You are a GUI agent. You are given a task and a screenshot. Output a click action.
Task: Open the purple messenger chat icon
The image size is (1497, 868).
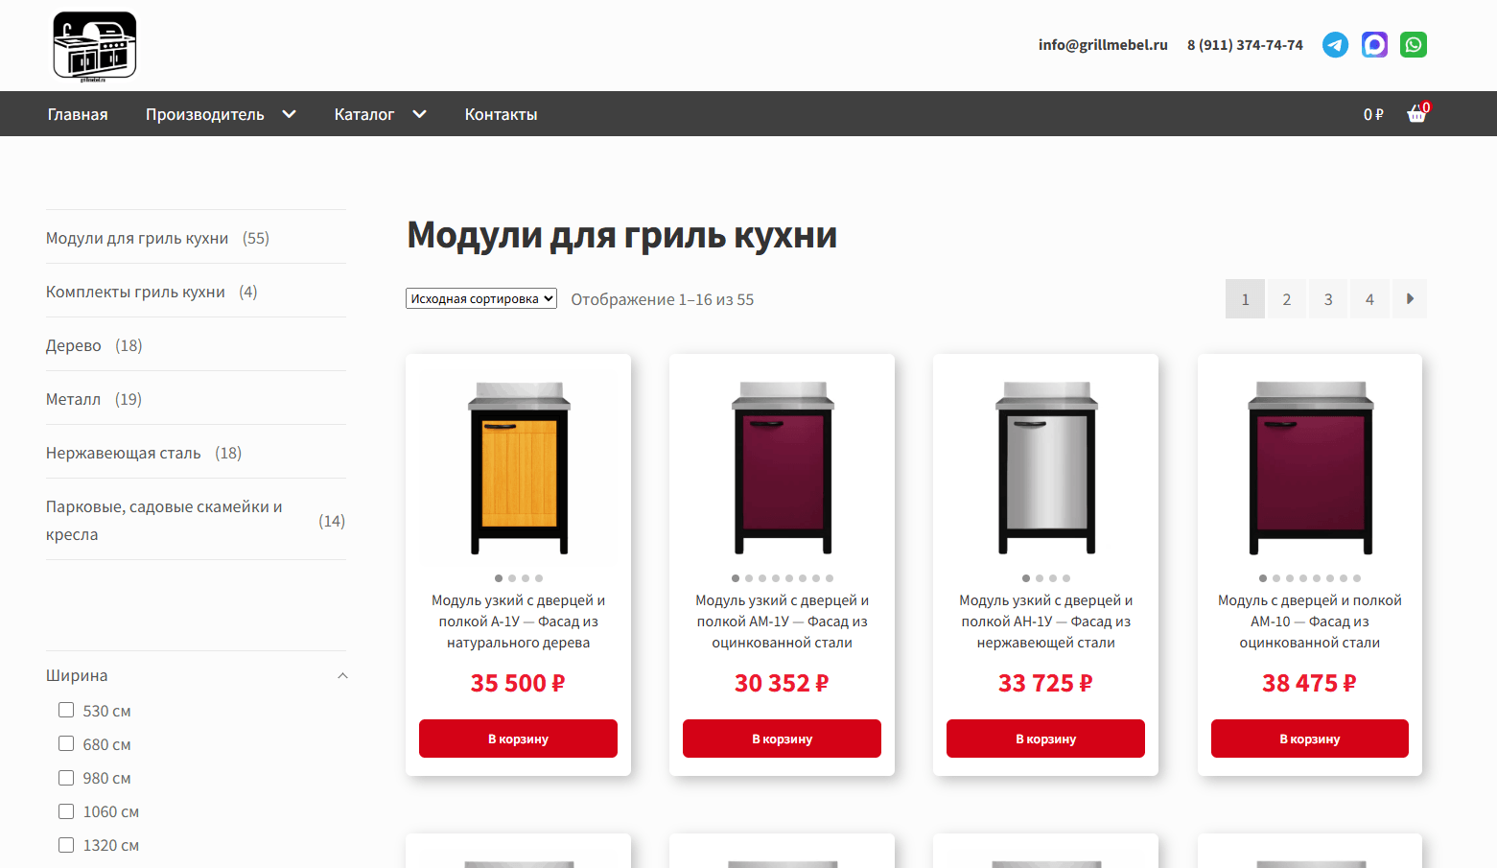coord(1374,45)
